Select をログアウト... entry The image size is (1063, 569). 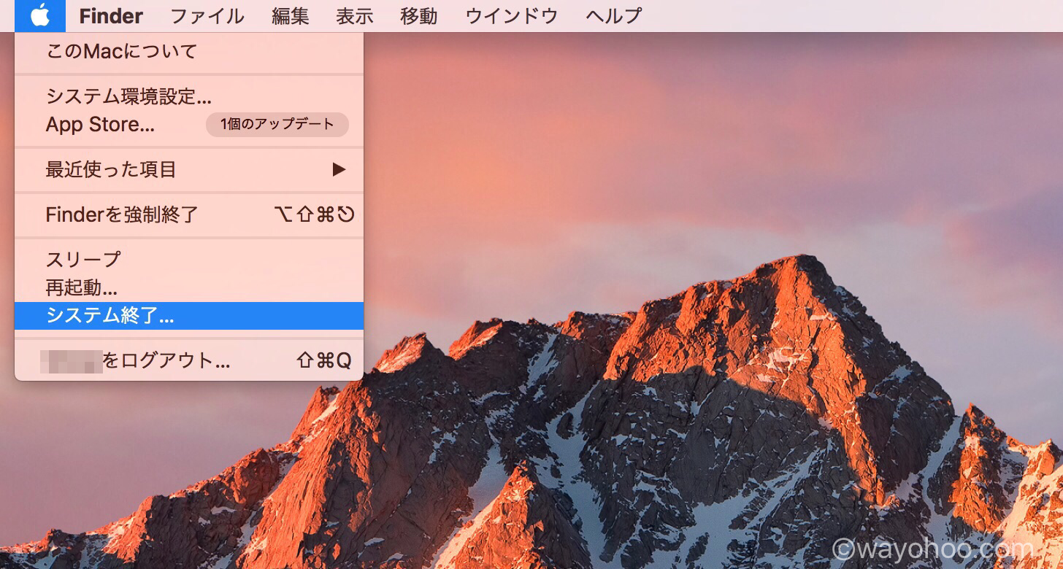[189, 360]
